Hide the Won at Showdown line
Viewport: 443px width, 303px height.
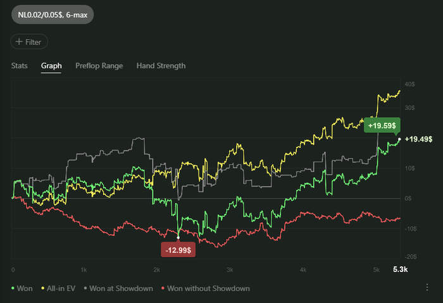pyautogui.click(x=120, y=288)
